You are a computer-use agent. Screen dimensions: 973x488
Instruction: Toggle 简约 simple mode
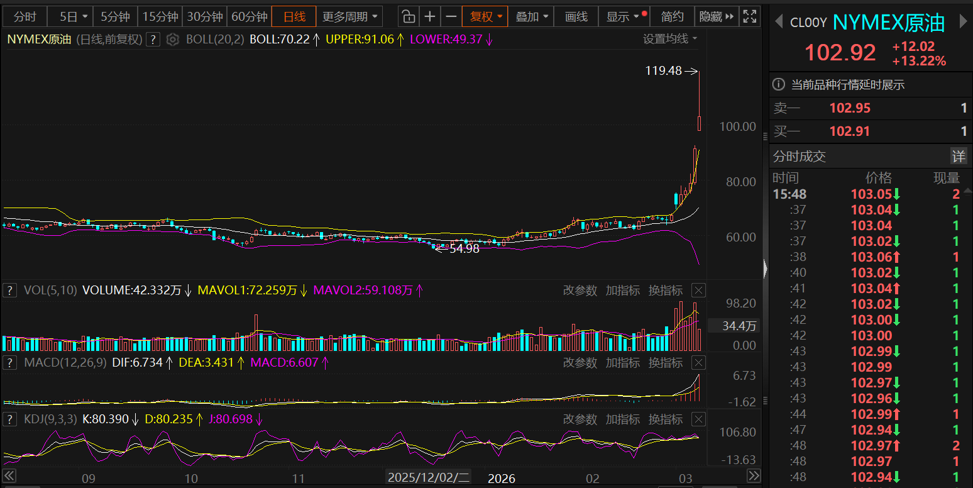pyautogui.click(x=673, y=16)
